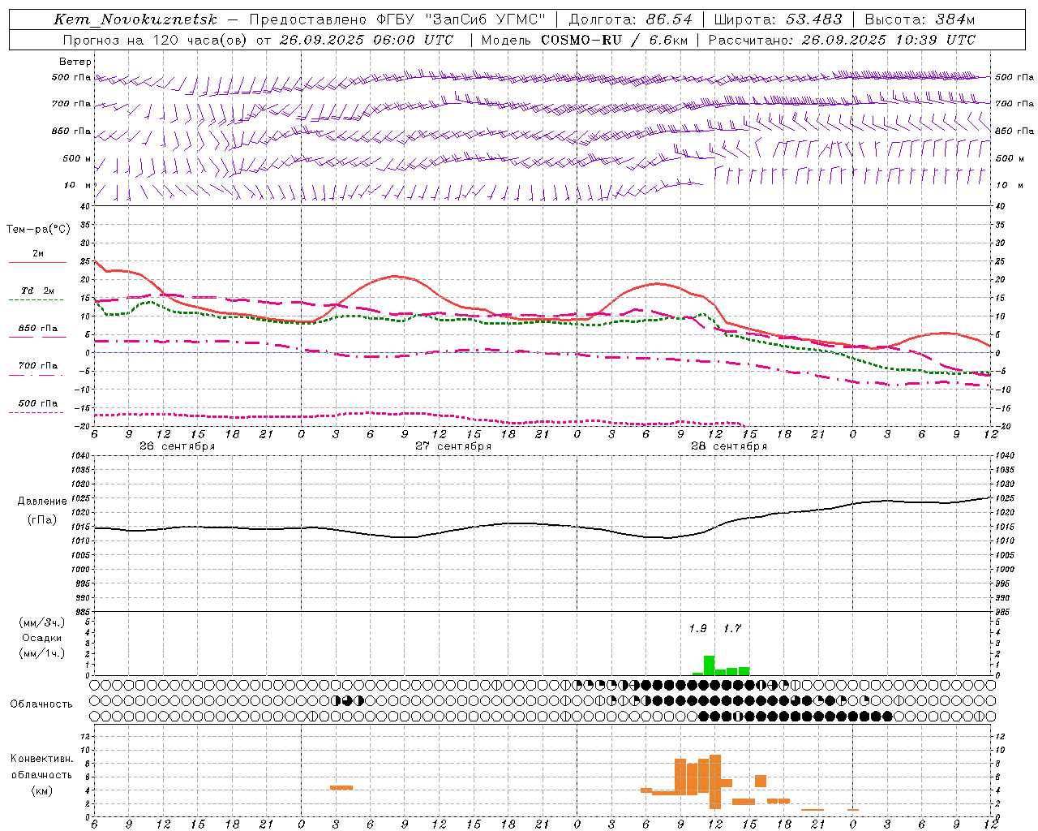Click the Рассчитано: 26.09.2025 10:39 UTC text

[842, 40]
